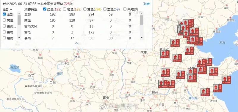Select the lone heat icon north of 石家庄

click(x=175, y=43)
